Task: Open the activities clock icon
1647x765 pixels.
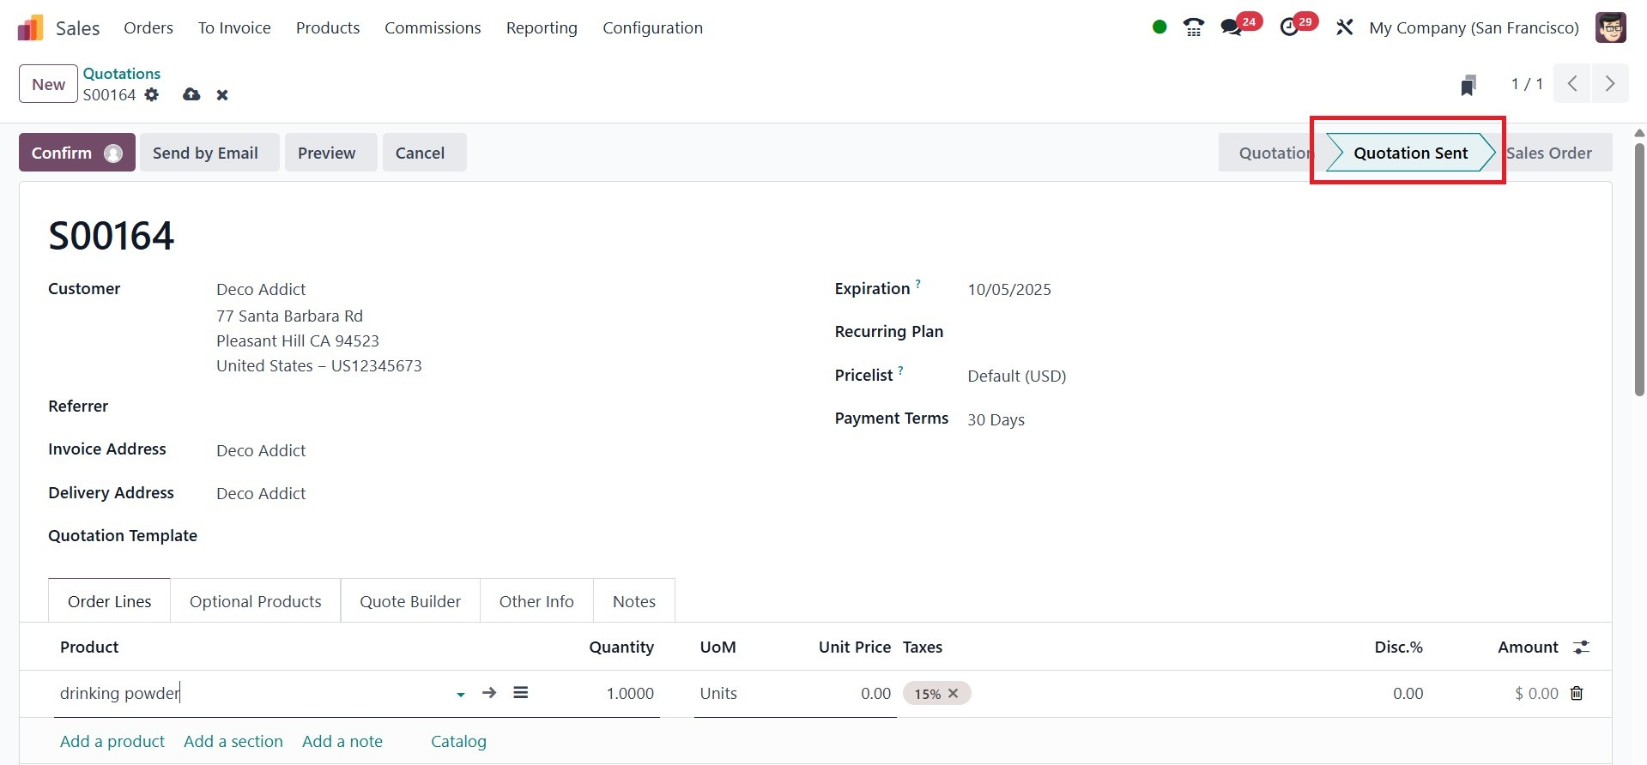Action: (1289, 27)
